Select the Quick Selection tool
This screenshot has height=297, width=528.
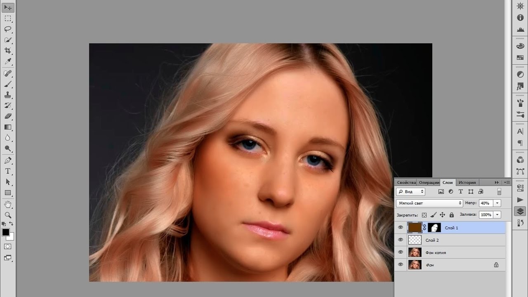(8, 40)
